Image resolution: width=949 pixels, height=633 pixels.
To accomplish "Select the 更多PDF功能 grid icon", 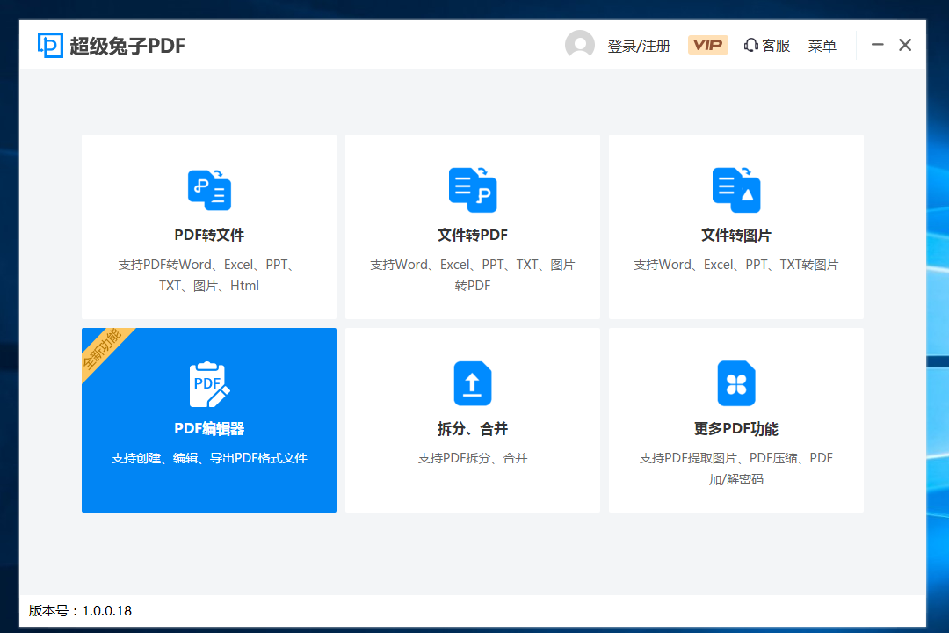I will [x=735, y=383].
